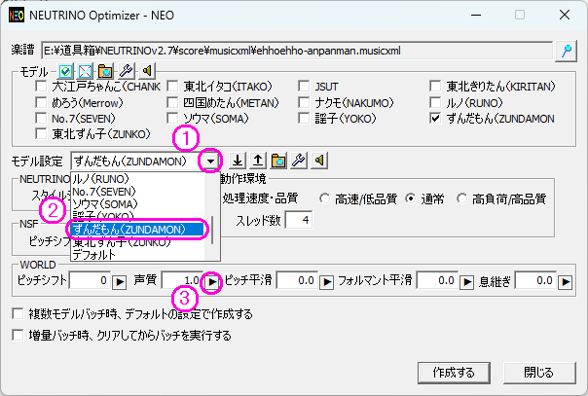Toggle the モデル設定 combo box dropdown arrow

pos(210,162)
